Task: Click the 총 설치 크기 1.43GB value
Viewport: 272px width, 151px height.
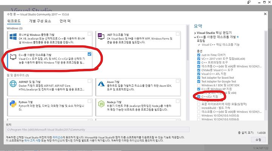Action: [x=261, y=133]
